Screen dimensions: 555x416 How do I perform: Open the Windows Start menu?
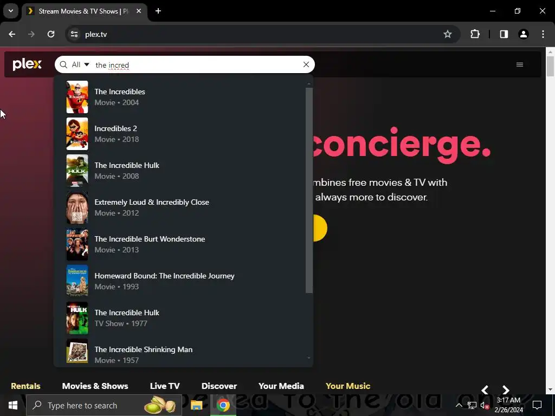[13, 405]
